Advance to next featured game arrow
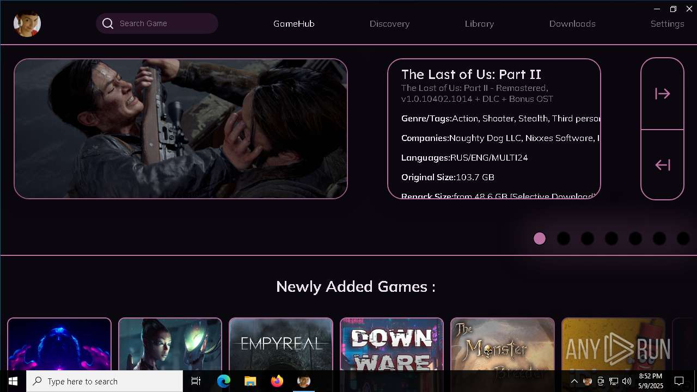697x392 pixels. coord(662,94)
